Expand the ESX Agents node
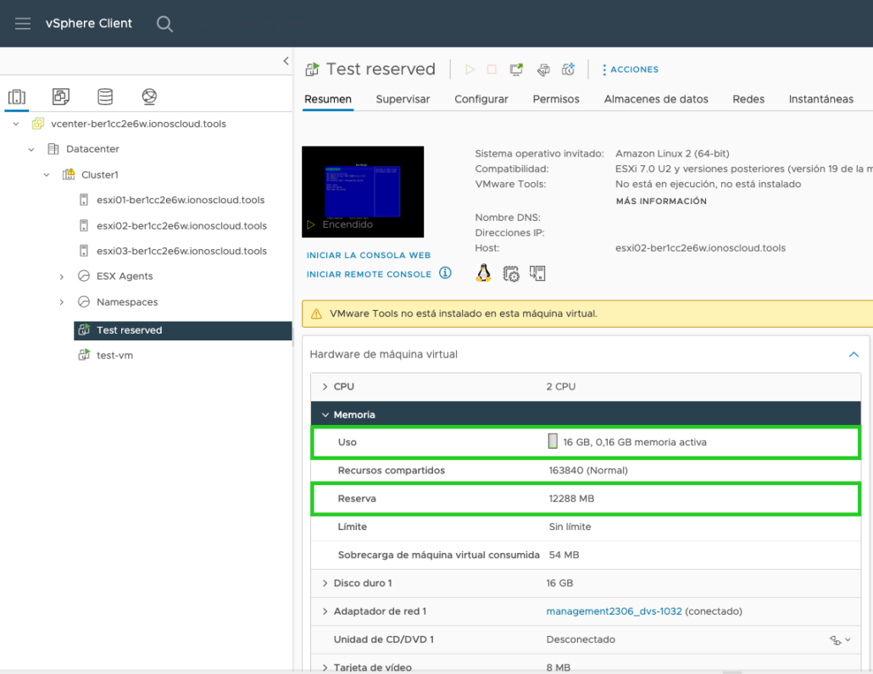The height and width of the screenshot is (674, 873). pos(62,276)
